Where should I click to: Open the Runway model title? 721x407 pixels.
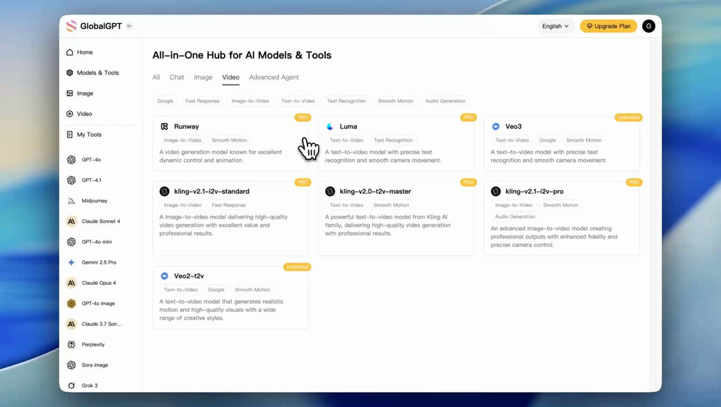186,126
